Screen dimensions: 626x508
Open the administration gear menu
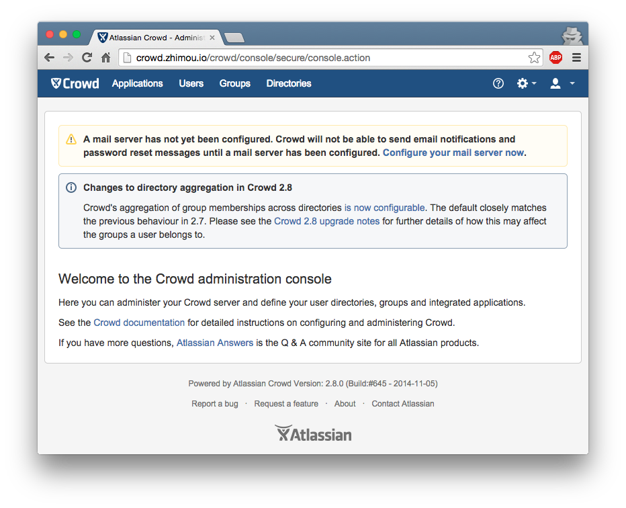527,83
